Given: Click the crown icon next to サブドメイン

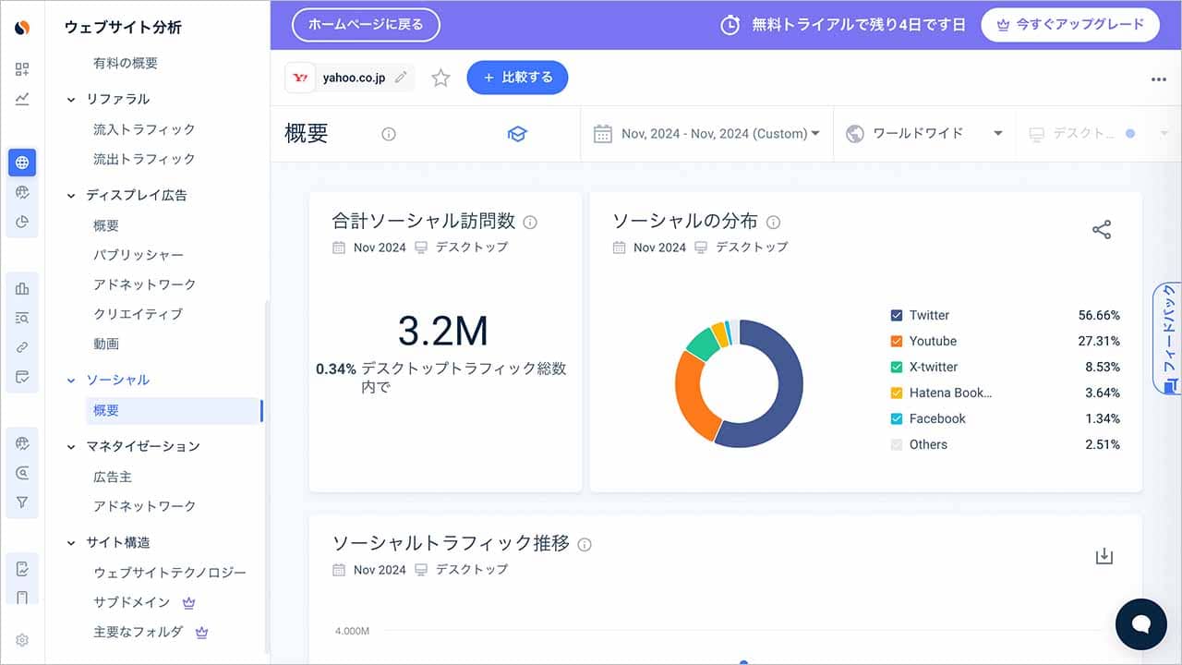Looking at the screenshot, I should pyautogui.click(x=189, y=602).
